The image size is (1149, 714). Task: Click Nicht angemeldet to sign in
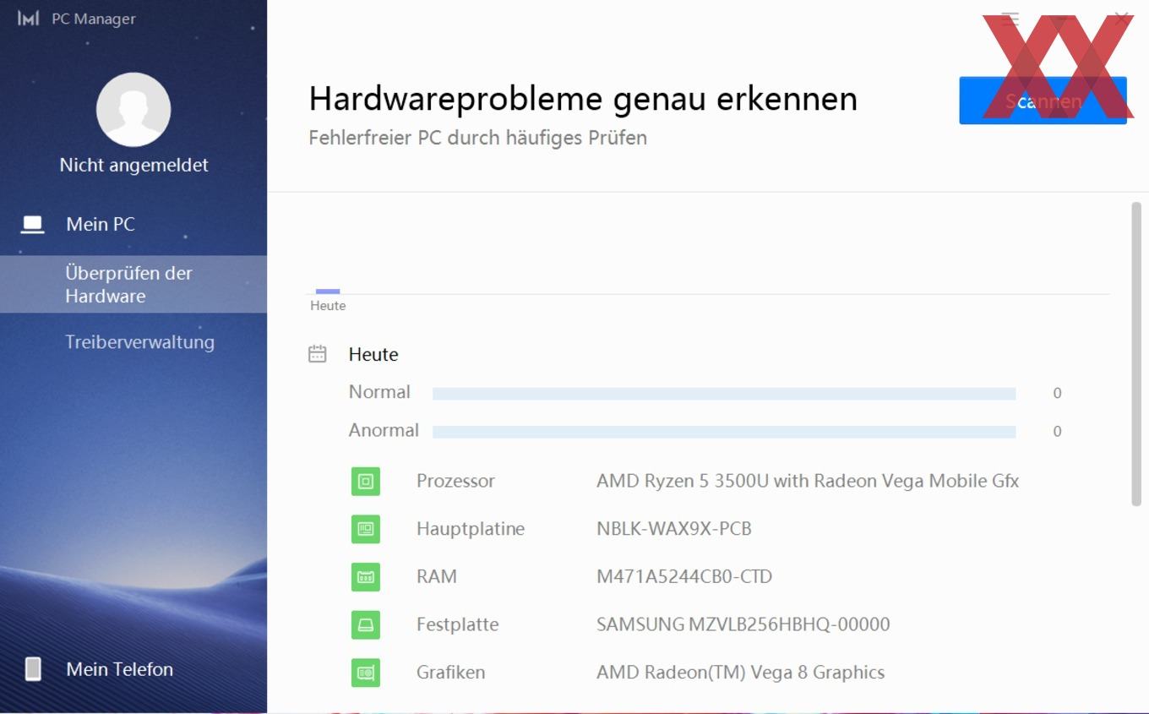coord(133,165)
